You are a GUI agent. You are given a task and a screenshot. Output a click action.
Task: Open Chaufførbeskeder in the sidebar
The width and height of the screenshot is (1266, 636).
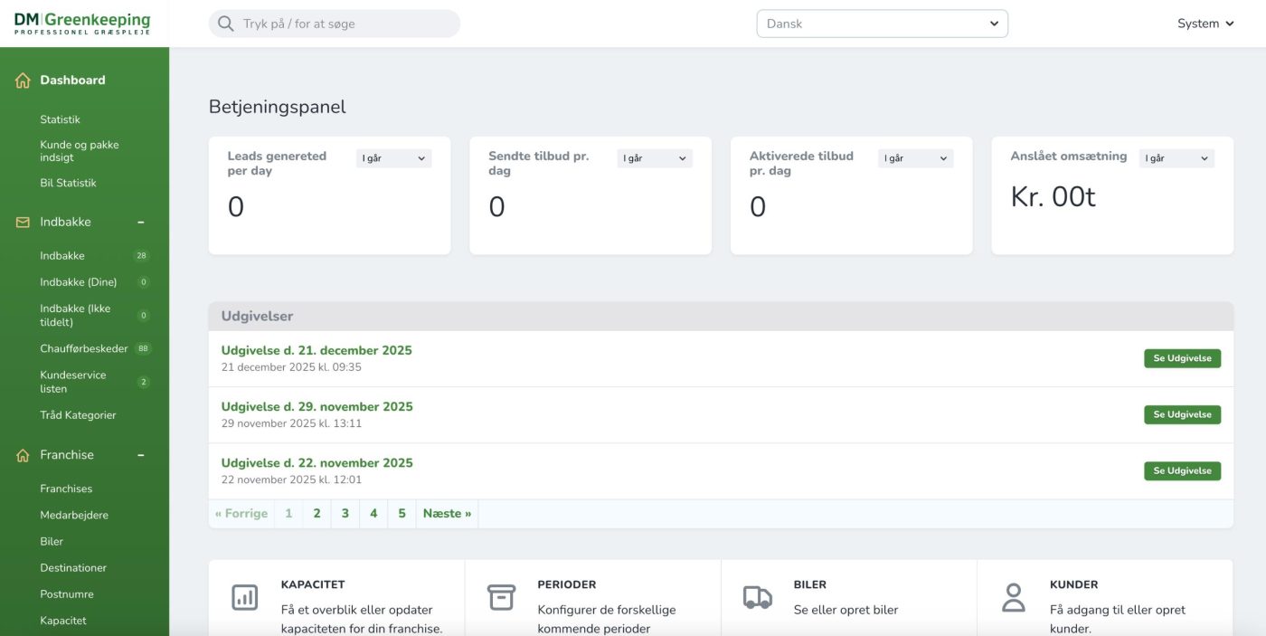[x=84, y=349]
